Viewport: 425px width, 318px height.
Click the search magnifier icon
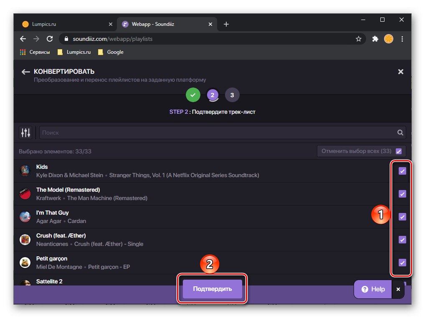tap(400, 133)
